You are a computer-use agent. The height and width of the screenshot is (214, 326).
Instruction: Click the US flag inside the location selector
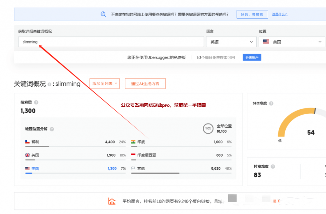pos(266,41)
